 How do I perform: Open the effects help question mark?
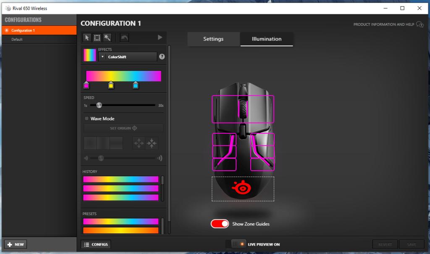coord(162,57)
